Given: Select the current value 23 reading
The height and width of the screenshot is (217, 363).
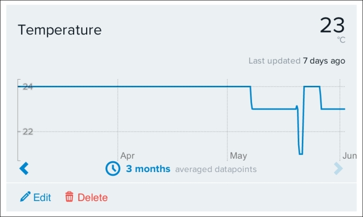Looking at the screenshot, I should 332,25.
